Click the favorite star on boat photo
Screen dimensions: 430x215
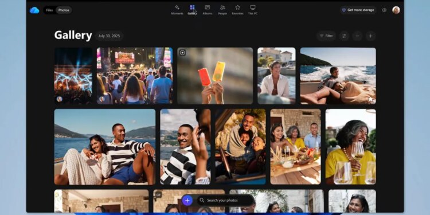point(370,99)
